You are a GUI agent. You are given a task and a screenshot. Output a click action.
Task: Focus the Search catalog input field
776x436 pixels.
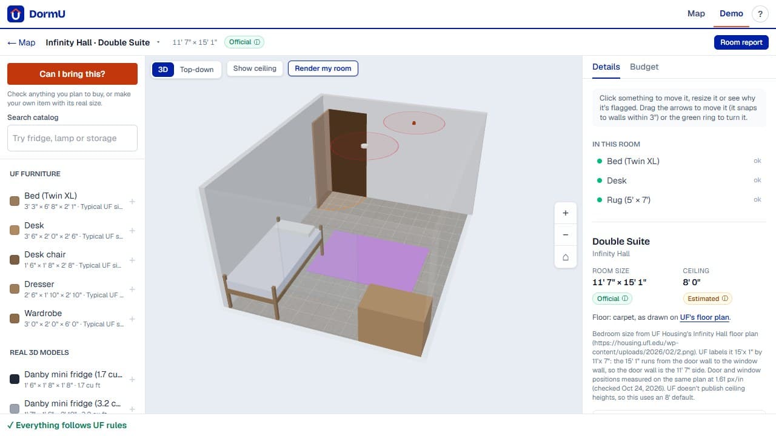[x=72, y=138]
